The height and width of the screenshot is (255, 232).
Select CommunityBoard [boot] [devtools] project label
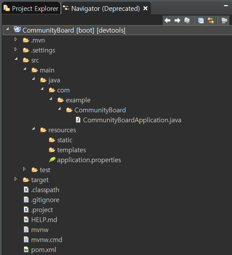[74, 30]
